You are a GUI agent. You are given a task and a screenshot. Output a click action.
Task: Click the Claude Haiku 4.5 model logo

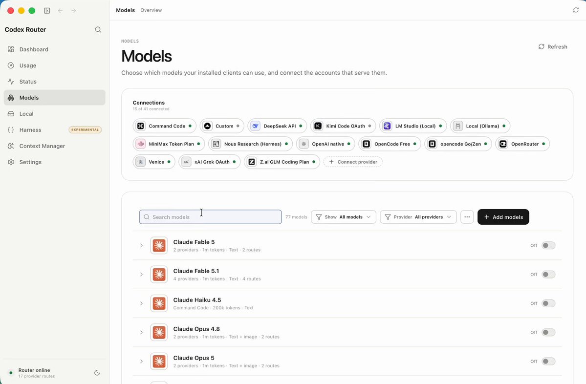click(x=159, y=303)
